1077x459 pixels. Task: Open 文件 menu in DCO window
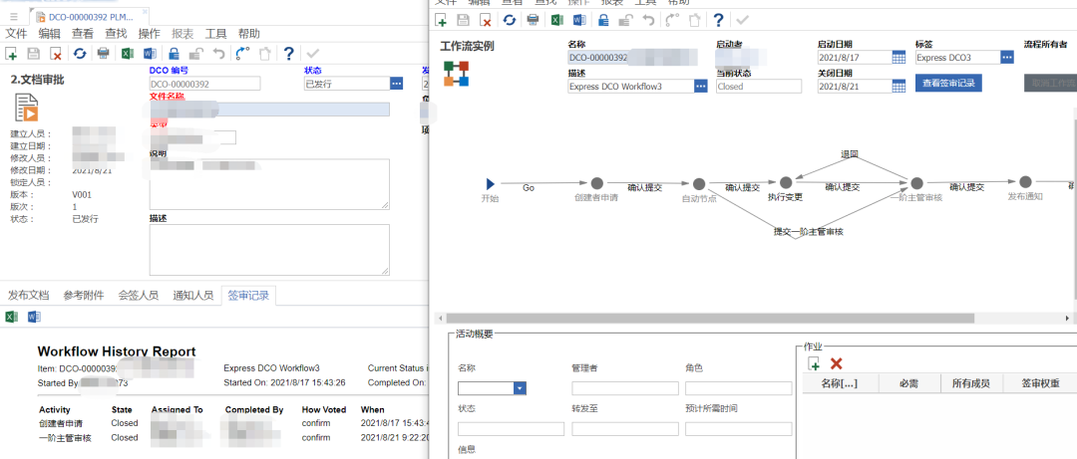tap(17, 34)
